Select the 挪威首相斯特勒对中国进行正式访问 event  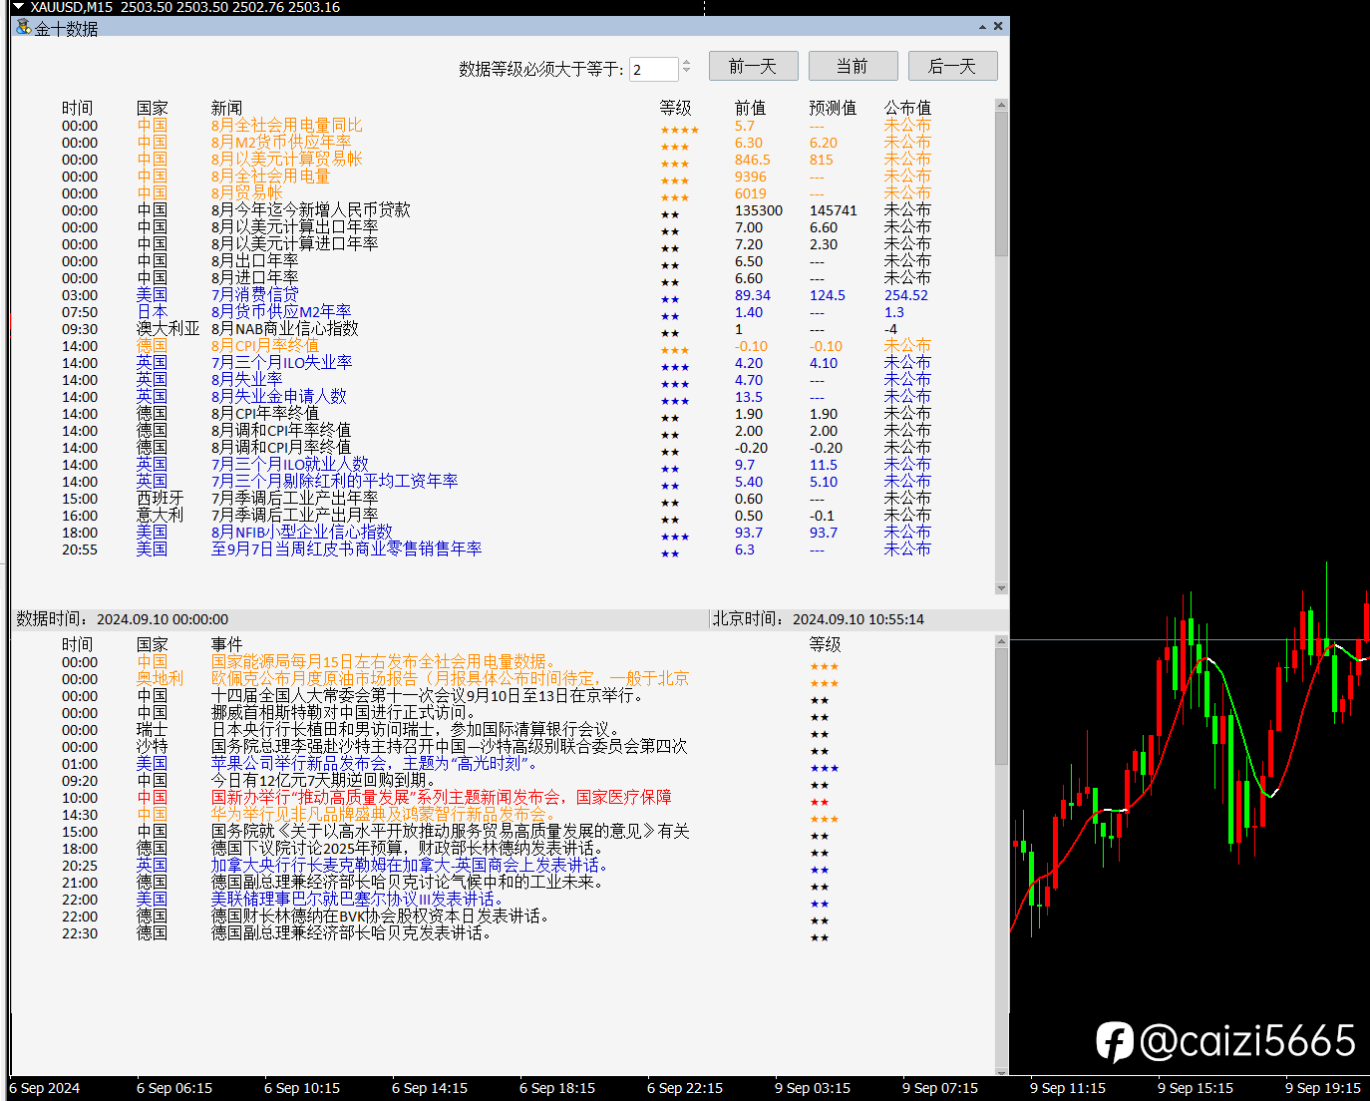(x=451, y=713)
